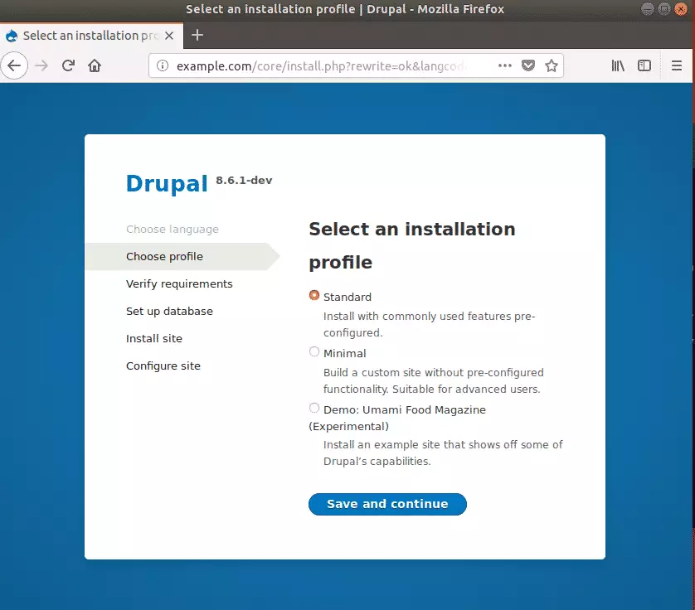
Task: Click 'Build a custom site' description text
Action: (434, 380)
